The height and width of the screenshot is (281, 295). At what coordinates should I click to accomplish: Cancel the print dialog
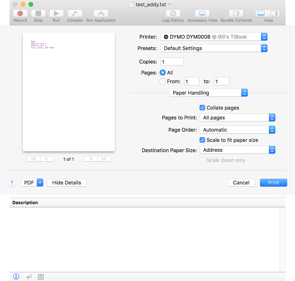click(241, 183)
